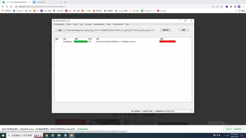Open the notification center icon
Viewport: 246px width, 138px height.
[242, 136]
